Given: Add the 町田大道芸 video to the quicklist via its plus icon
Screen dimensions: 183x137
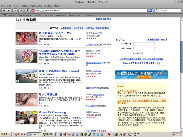Looking at the screenshot, I should click(18, 43).
